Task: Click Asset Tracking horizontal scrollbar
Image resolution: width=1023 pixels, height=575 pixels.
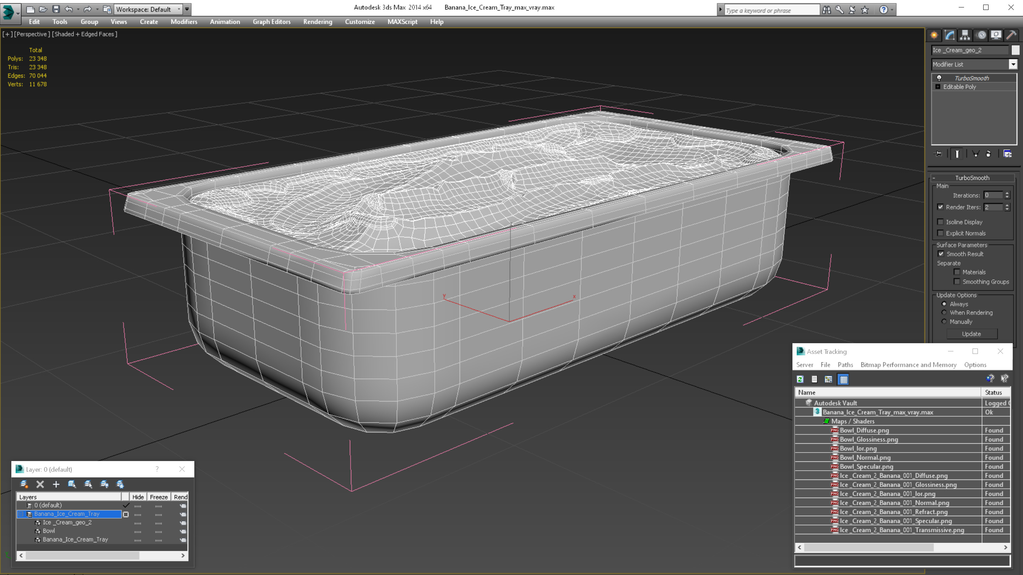Action: click(x=902, y=547)
